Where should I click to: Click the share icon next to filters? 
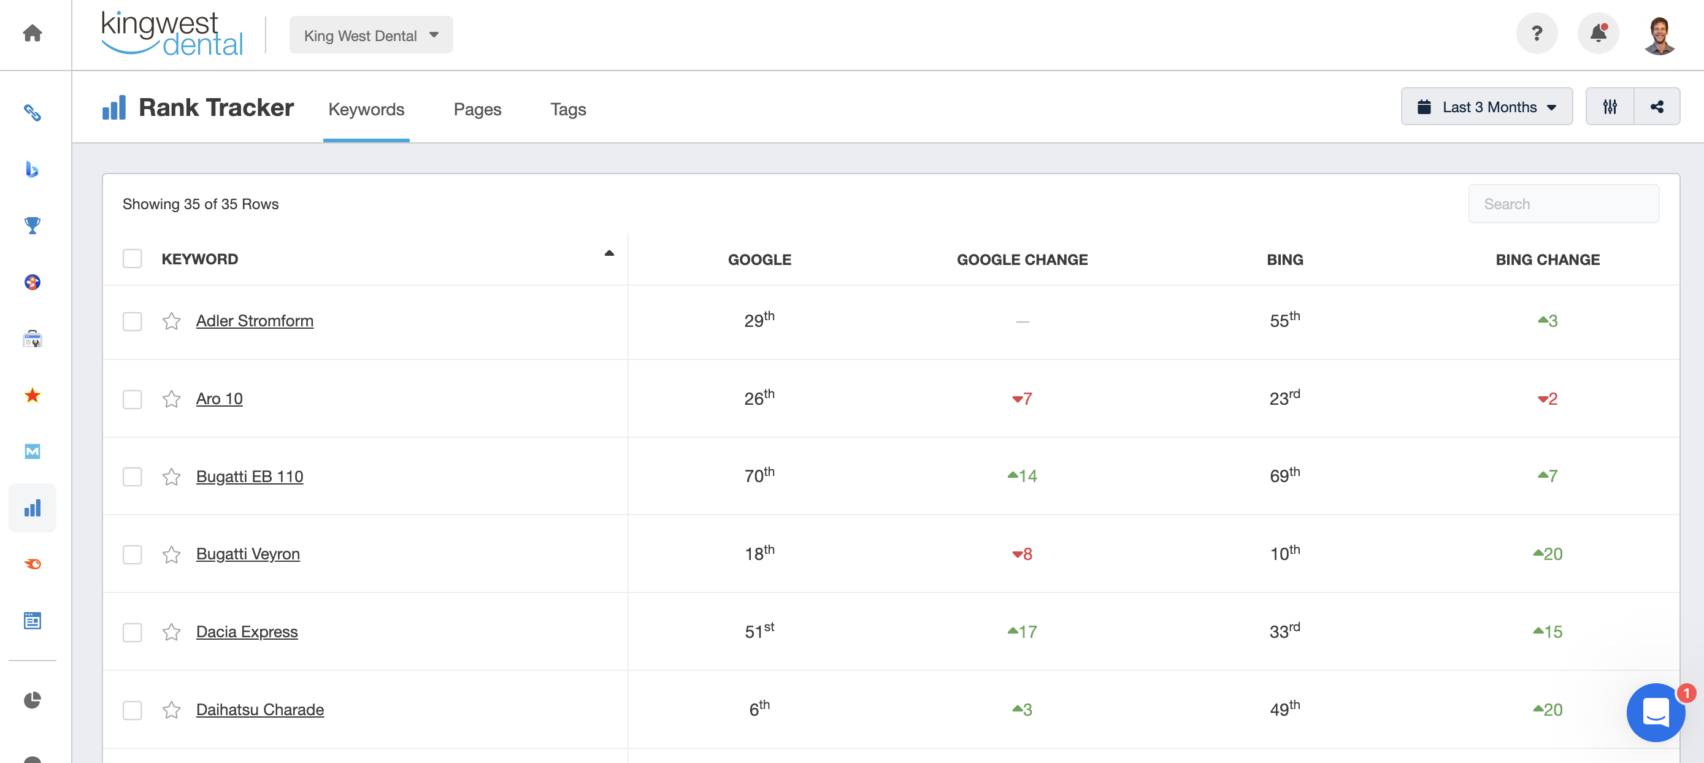(1657, 105)
